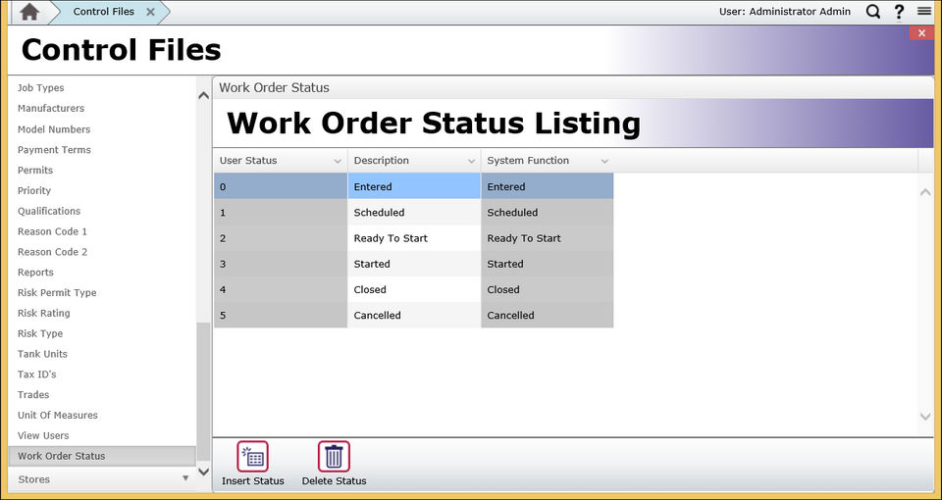Select Job Types in the sidebar
Viewport: 942px width, 500px height.
(41, 87)
